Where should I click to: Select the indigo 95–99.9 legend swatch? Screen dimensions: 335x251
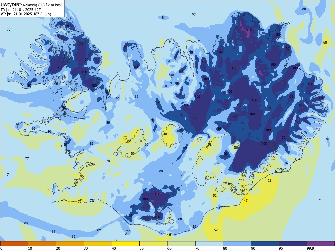pyautogui.click(x=293, y=244)
